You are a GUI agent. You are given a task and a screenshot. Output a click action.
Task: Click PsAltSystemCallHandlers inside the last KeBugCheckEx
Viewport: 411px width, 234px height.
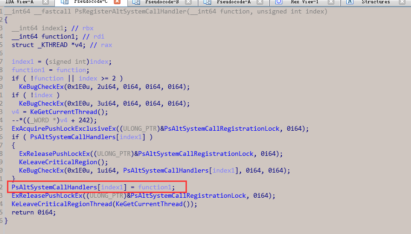tap(166, 171)
